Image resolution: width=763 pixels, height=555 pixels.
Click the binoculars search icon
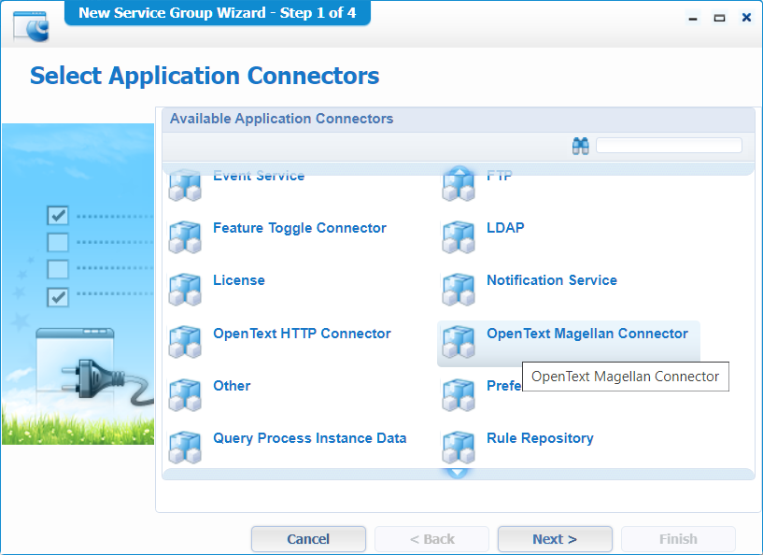pos(580,146)
